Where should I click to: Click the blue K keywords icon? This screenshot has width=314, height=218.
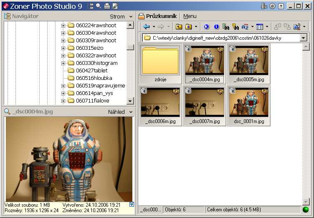[206, 26]
